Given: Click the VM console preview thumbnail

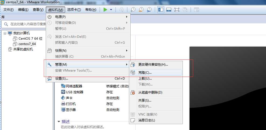Looking at the screenshot, I should point(228,88).
